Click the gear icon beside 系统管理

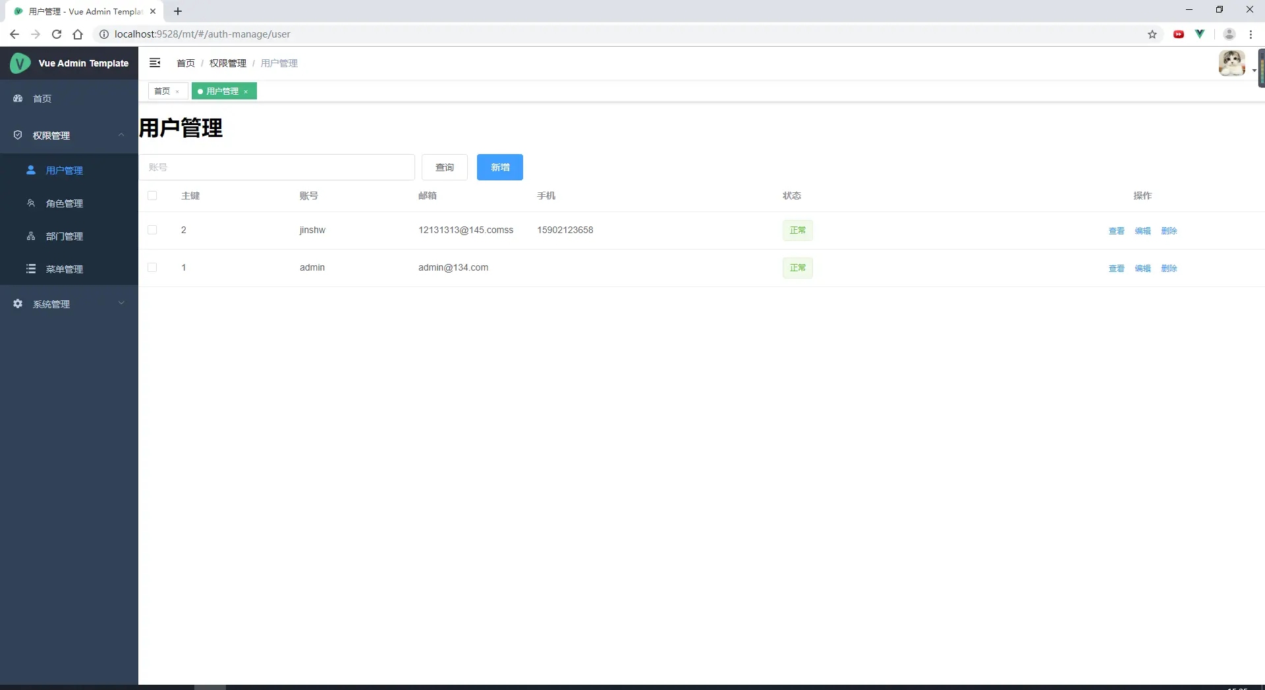(x=18, y=304)
